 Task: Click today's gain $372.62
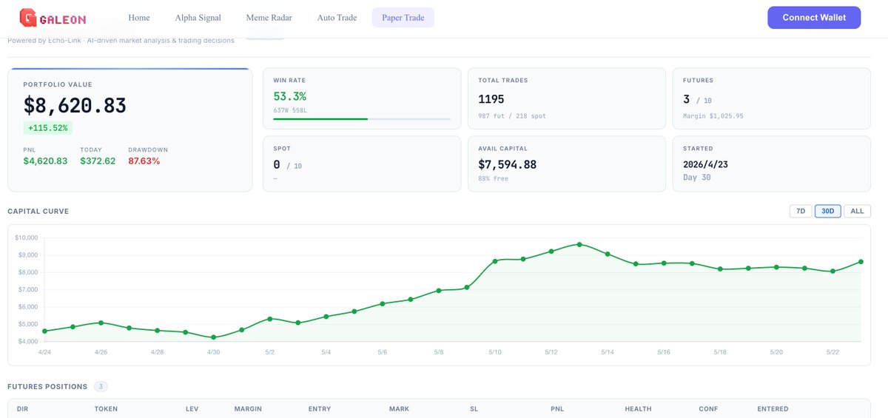pyautogui.click(x=98, y=161)
